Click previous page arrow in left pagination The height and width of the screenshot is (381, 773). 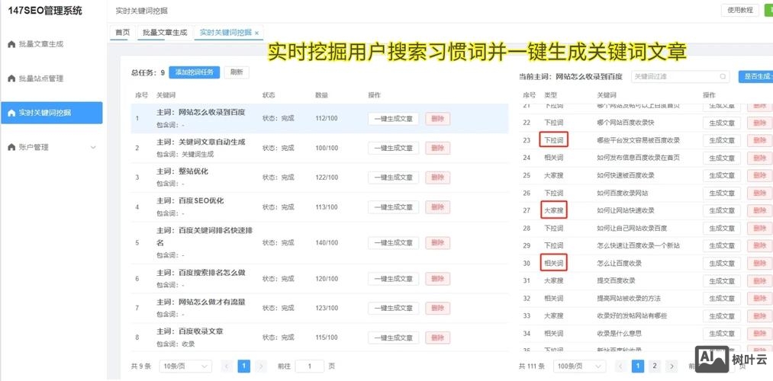click(x=227, y=367)
